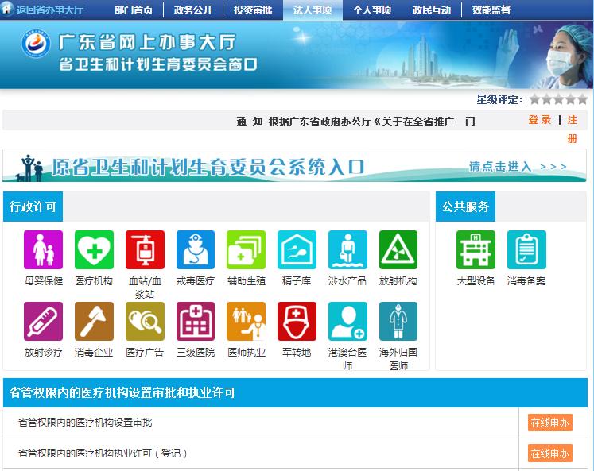594x471 pixels.
Task: Open 政民互动 in the top menu
Action: [432, 10]
